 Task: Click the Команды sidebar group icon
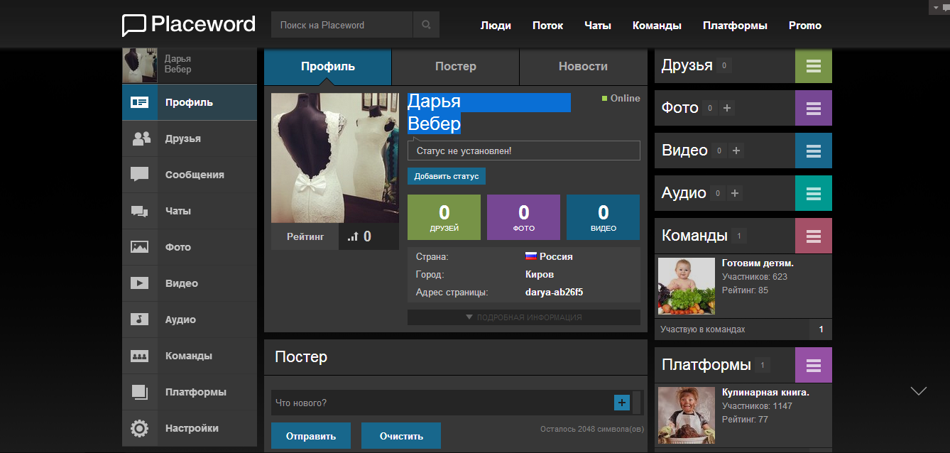[x=140, y=356]
